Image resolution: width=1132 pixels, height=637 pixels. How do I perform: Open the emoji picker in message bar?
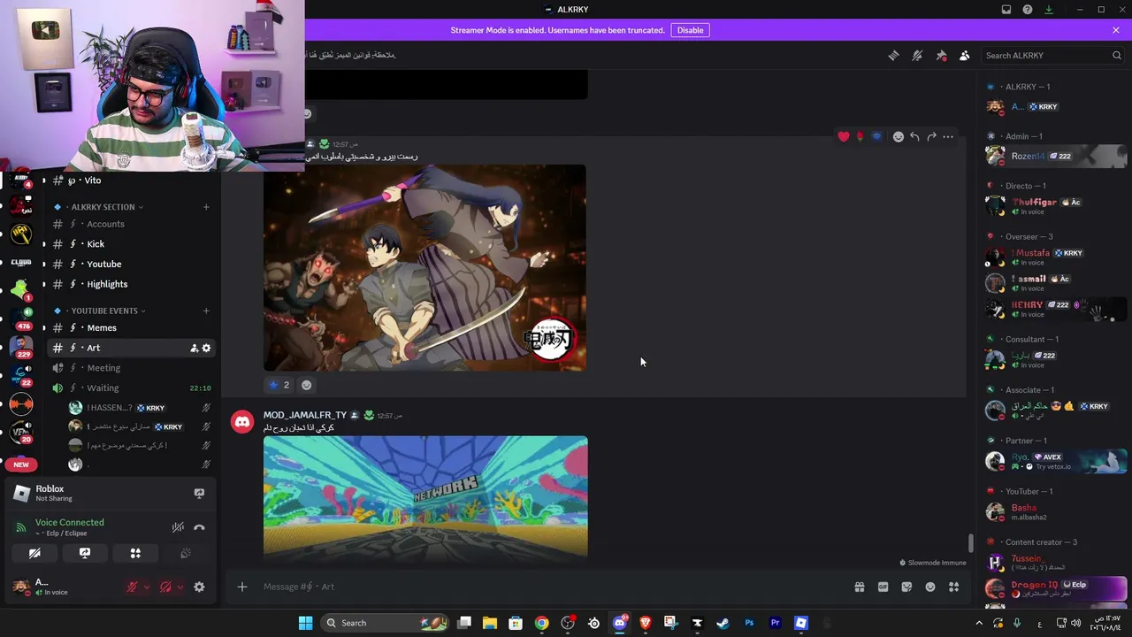(930, 587)
